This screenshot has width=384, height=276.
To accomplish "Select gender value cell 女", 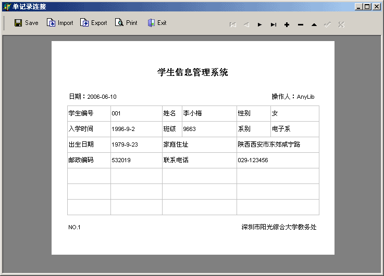I will tap(295, 113).
